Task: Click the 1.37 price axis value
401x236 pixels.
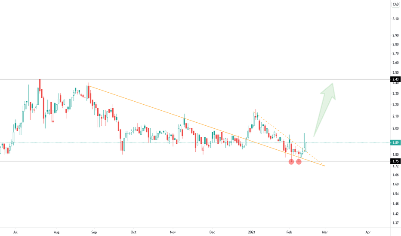Action: click(395, 223)
